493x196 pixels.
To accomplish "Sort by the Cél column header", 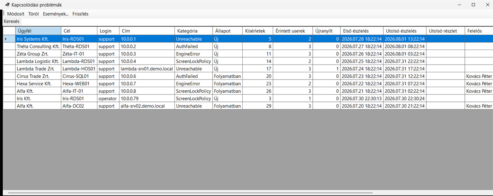I will point(79,31).
